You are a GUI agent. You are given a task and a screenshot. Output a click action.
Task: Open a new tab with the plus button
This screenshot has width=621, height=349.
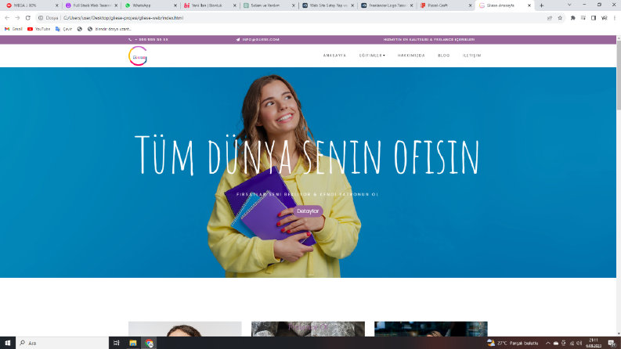(541, 5)
